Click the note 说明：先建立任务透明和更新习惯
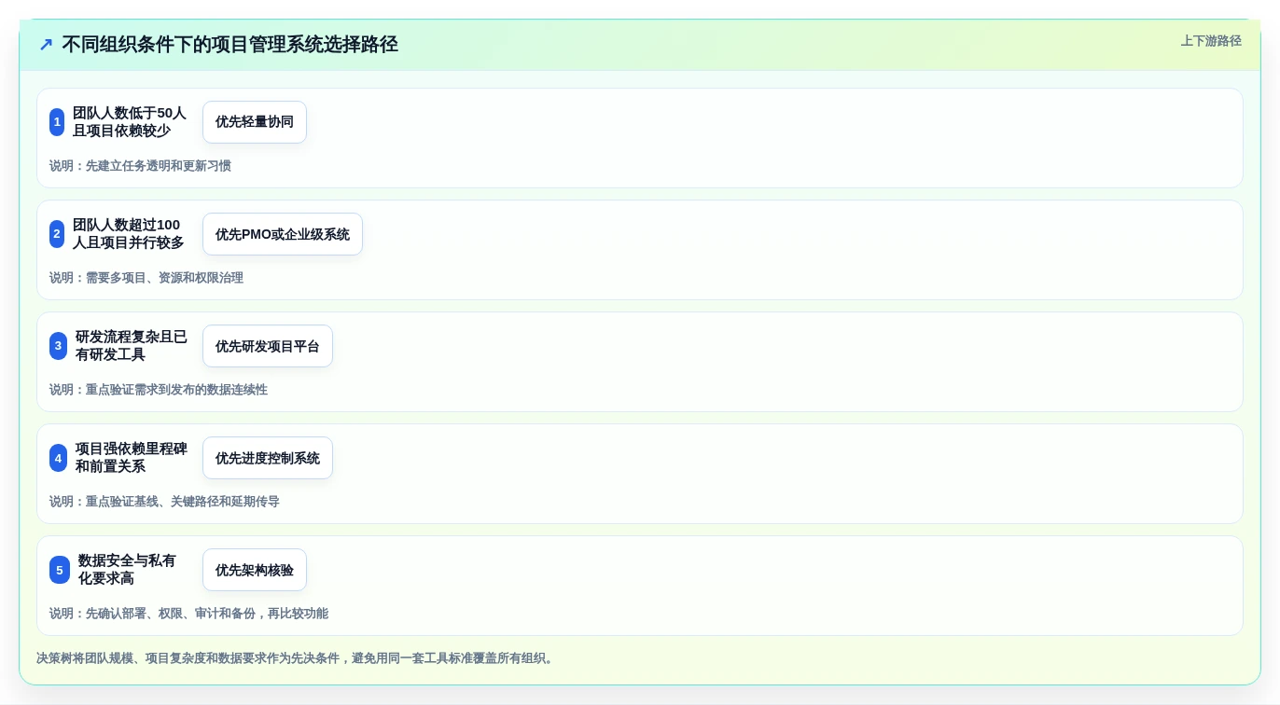This screenshot has width=1280, height=705. tap(140, 166)
